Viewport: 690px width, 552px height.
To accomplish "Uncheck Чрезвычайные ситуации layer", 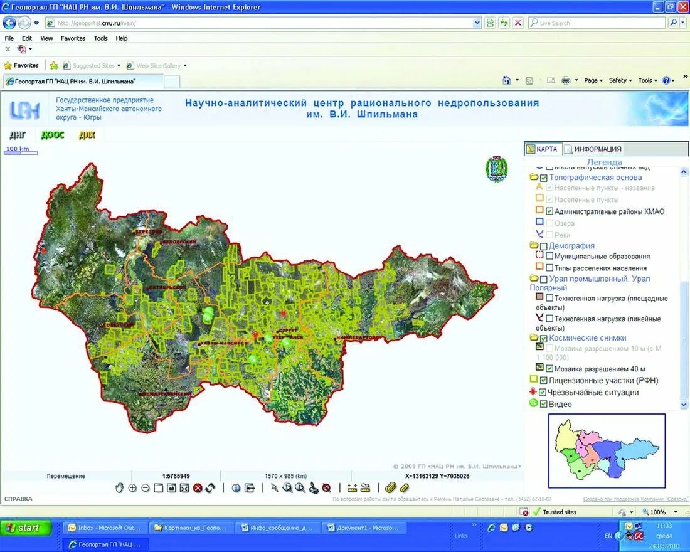I will pyautogui.click(x=543, y=392).
